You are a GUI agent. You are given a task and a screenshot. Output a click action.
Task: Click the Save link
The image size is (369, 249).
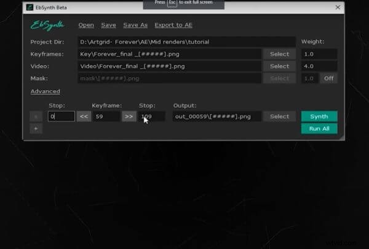pyautogui.click(x=108, y=25)
